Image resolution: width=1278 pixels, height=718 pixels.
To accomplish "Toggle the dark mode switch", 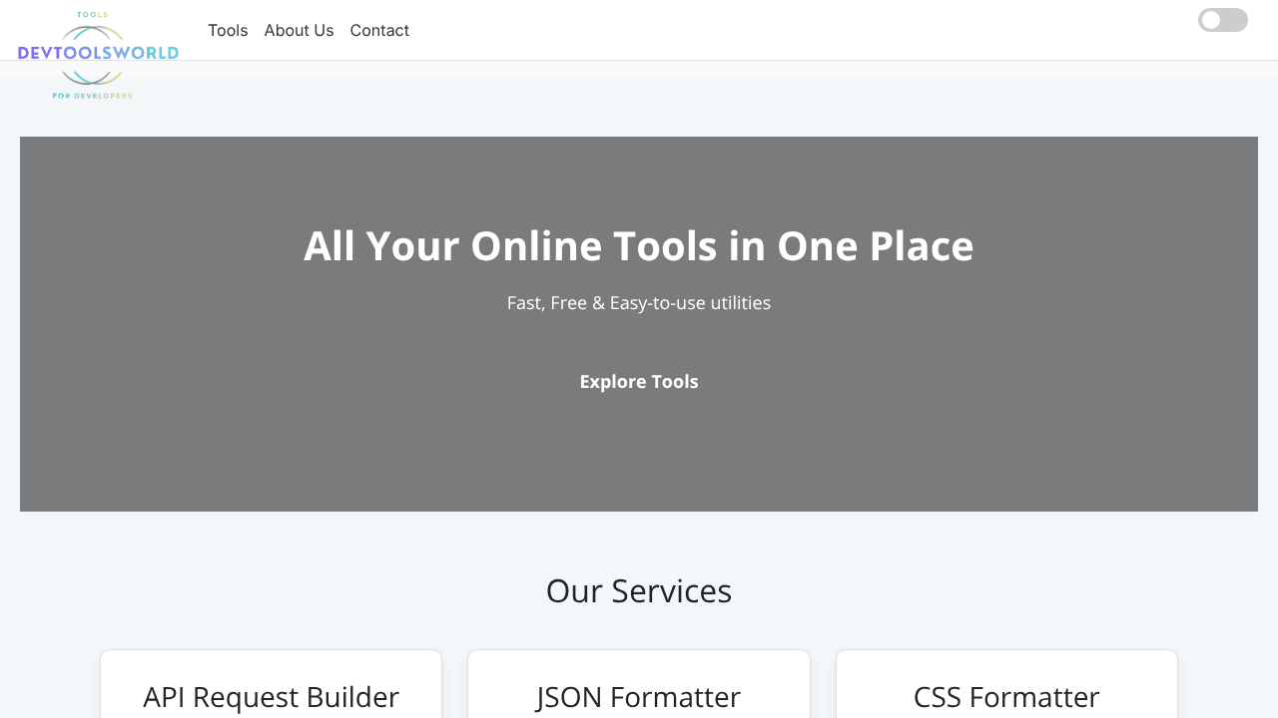I will coord(1223,20).
